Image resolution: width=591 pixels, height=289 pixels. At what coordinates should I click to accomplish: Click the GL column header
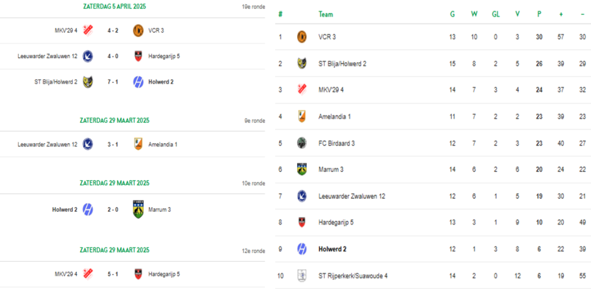pos(496,14)
